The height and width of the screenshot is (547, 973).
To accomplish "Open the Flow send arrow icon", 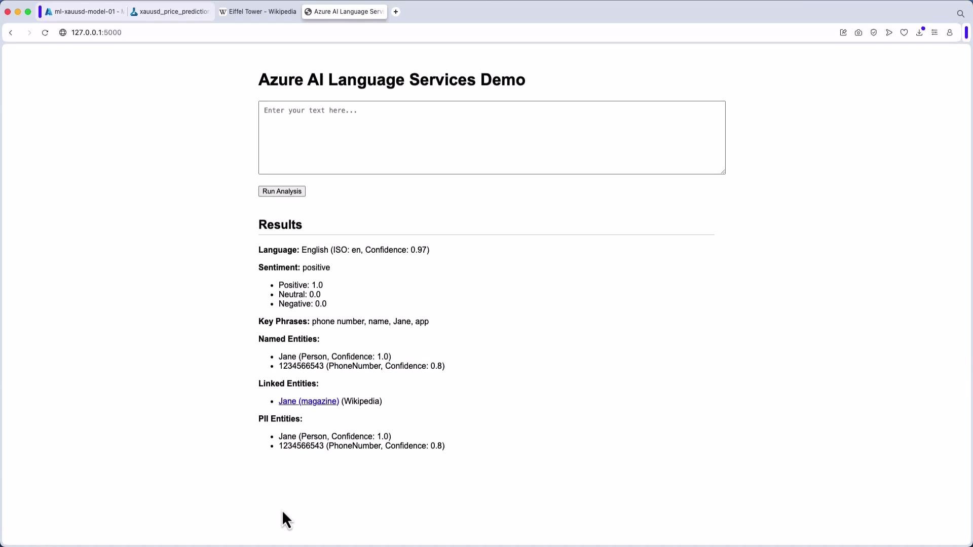I will 889,32.
